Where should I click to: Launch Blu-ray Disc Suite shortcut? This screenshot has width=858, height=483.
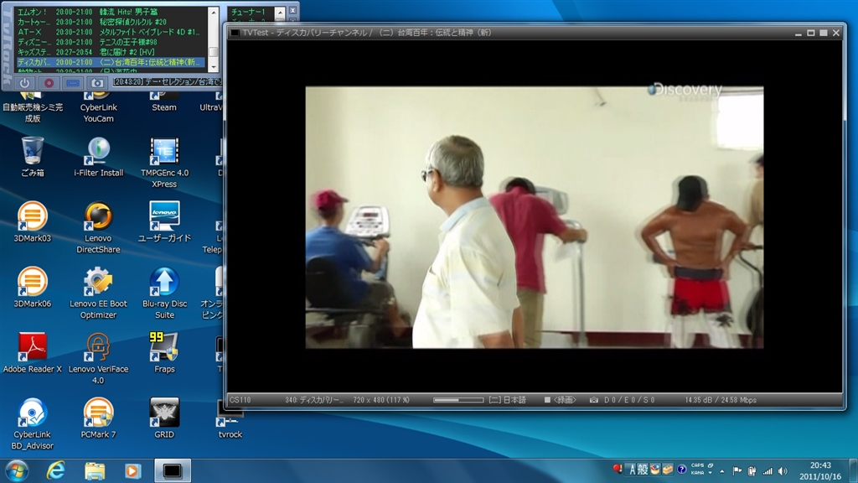(164, 286)
